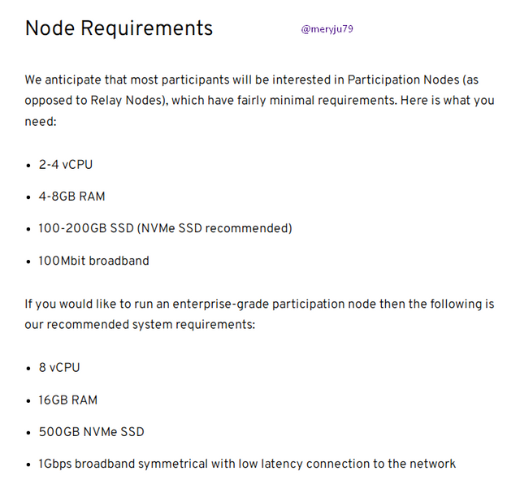Select the '2-4 vCPU' bullet item
This screenshot has width=520, height=484.
[x=66, y=164]
